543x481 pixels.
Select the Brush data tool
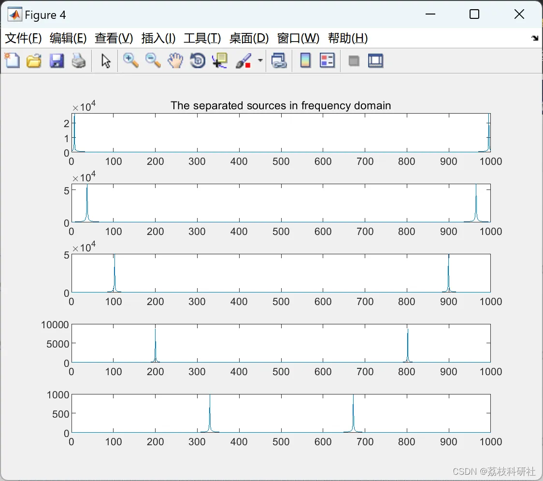pos(243,60)
